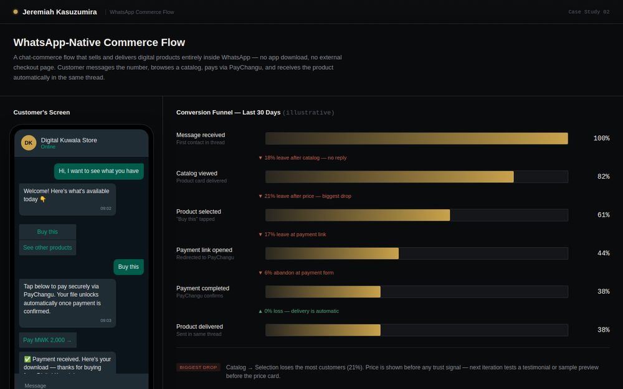Click the 44% value label
The height and width of the screenshot is (389, 623).
603,253
